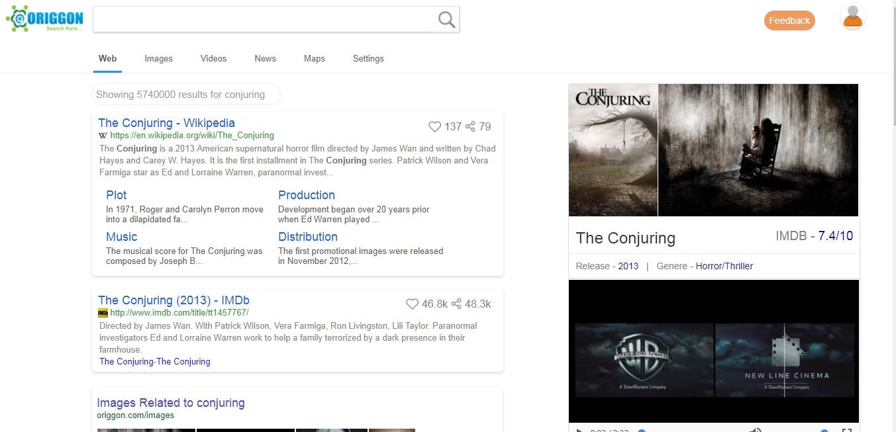This screenshot has width=896, height=432.
Task: Like the IMDb result with heart icon
Action: point(412,304)
